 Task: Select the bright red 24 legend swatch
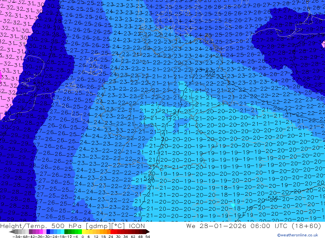pos(112,232)
